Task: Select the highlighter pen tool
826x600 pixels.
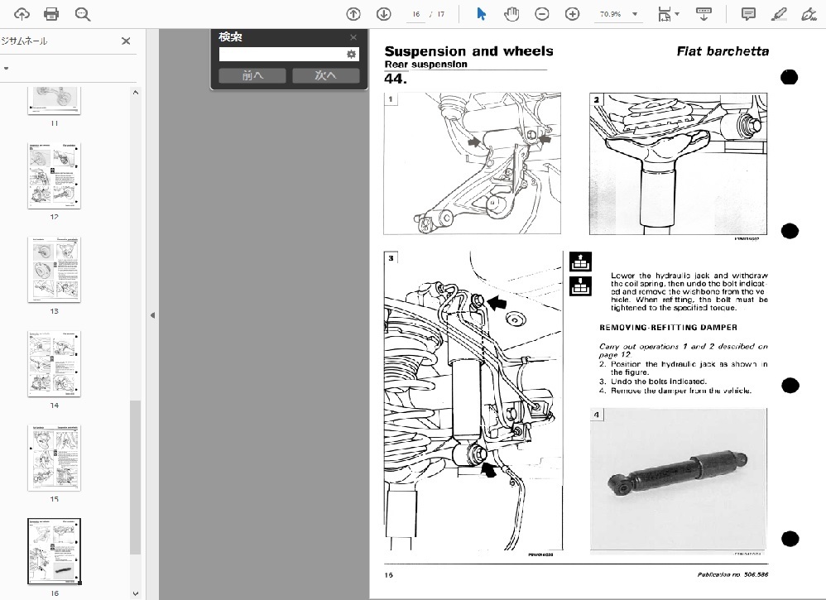Action: point(779,14)
